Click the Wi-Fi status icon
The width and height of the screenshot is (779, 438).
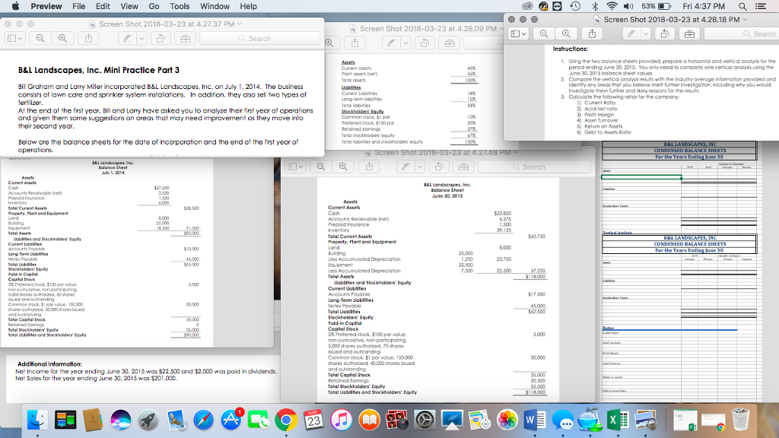click(x=612, y=6)
